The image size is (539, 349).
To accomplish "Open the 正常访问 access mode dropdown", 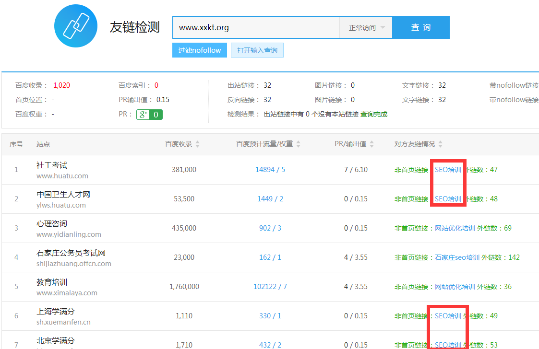I will [x=366, y=27].
